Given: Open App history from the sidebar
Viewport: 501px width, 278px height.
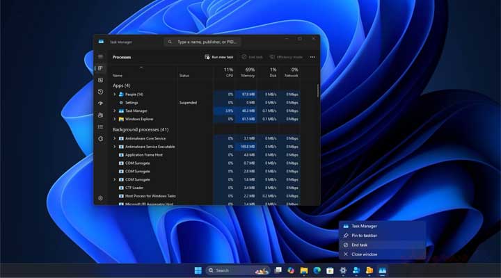Looking at the screenshot, I should point(100,92).
